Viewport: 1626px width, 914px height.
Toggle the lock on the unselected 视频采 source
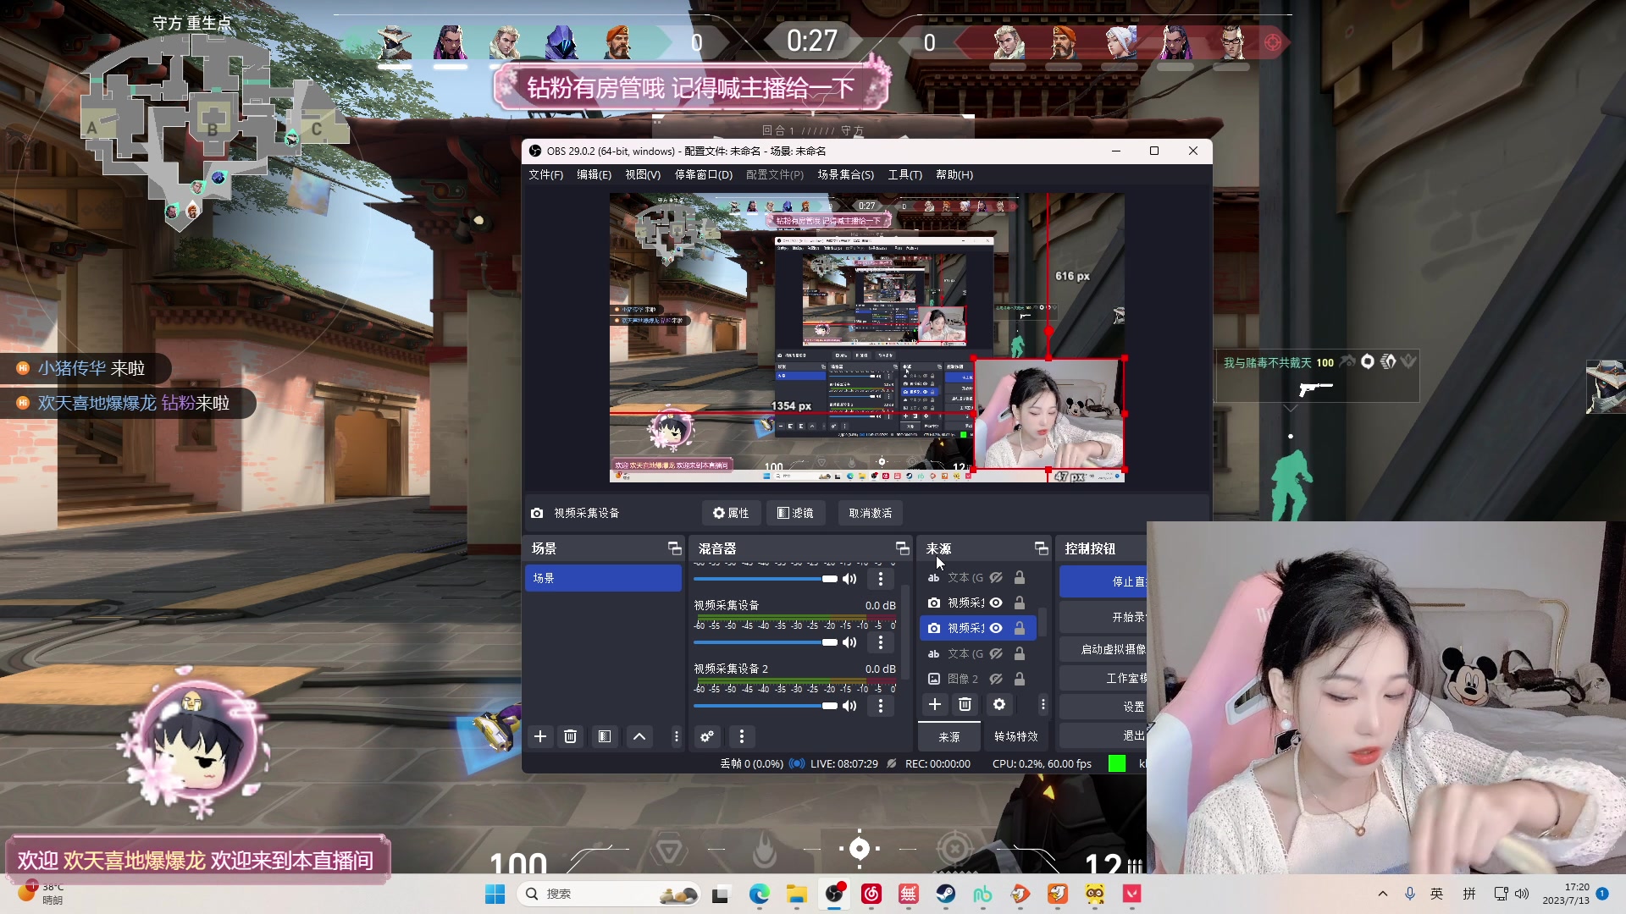click(1020, 603)
